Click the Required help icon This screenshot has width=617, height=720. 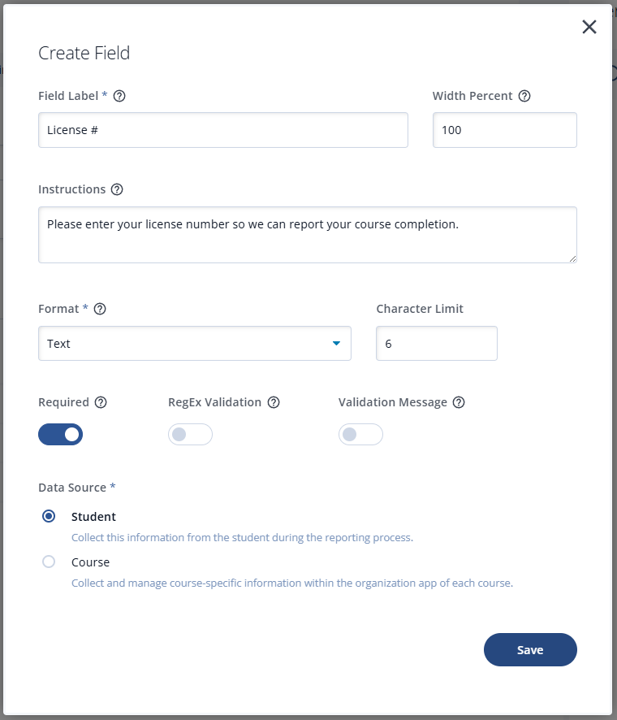coord(101,402)
